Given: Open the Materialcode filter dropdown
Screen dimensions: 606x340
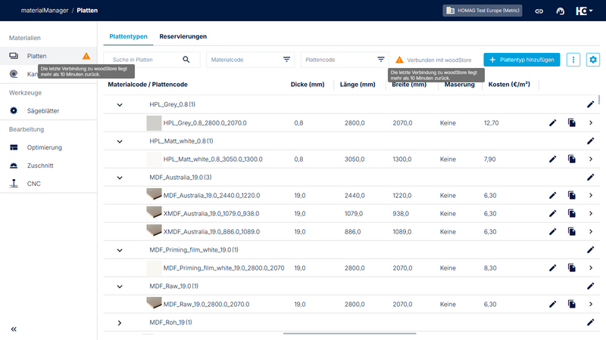Looking at the screenshot, I should point(251,60).
